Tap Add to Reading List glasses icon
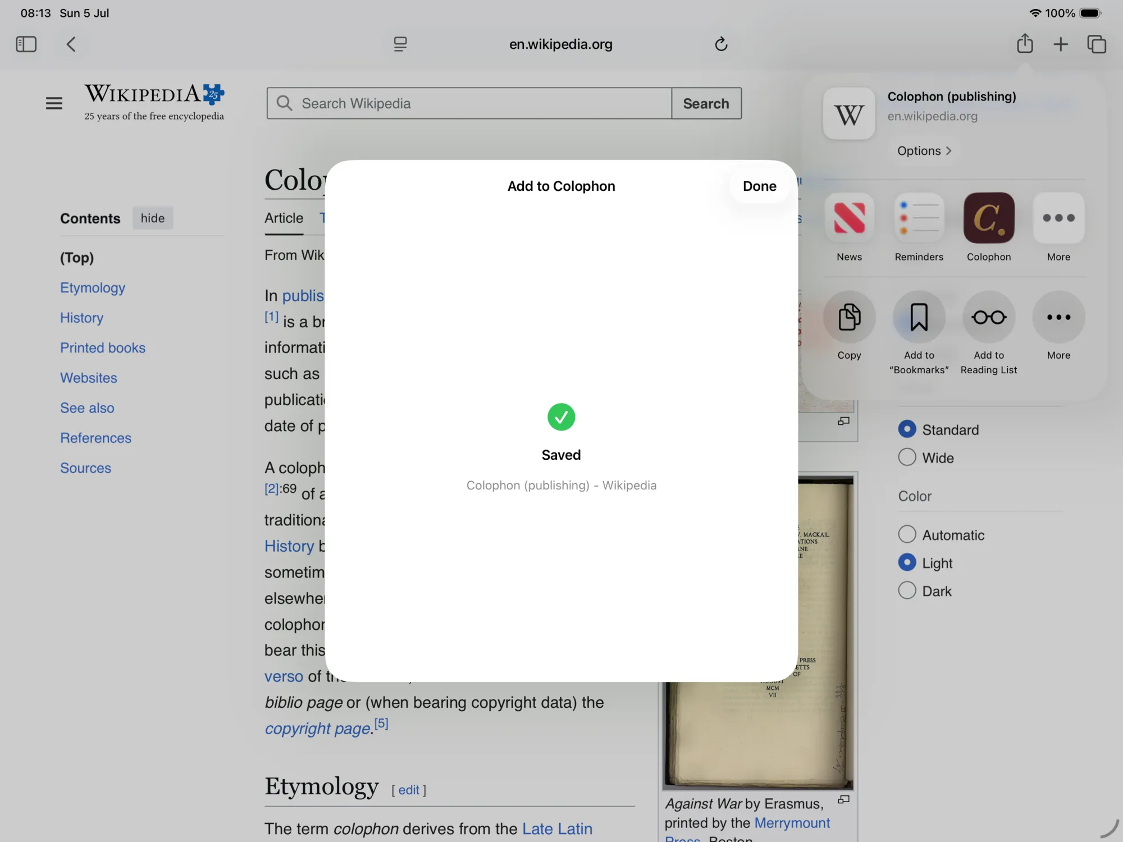The height and width of the screenshot is (842, 1123). [989, 317]
